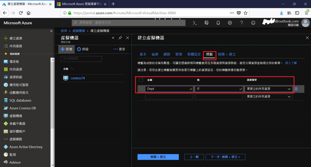Viewport: 311px width, 167px height.
Task: Open resource type dropdown for Dept tag
Action: tap(268, 89)
